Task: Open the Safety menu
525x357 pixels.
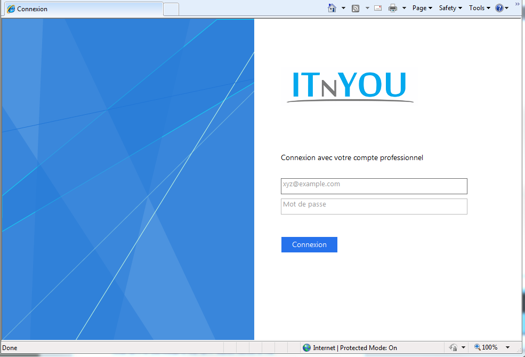Action: [x=450, y=8]
